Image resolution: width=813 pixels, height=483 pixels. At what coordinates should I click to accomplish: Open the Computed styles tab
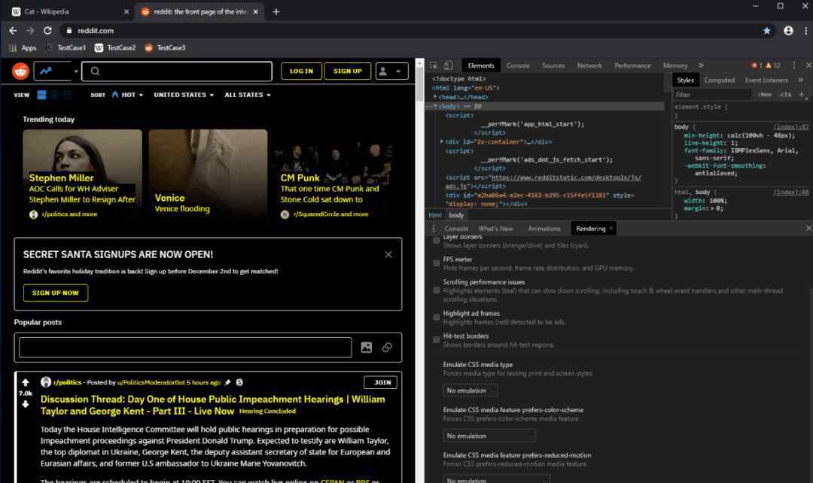click(x=719, y=80)
